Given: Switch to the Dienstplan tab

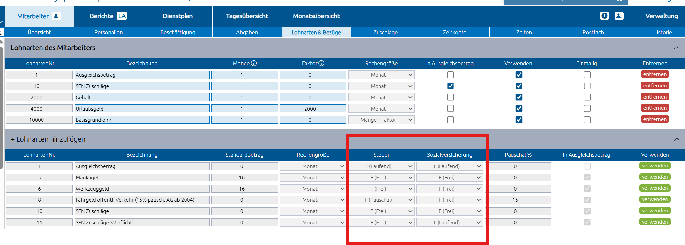Looking at the screenshot, I should point(177,16).
